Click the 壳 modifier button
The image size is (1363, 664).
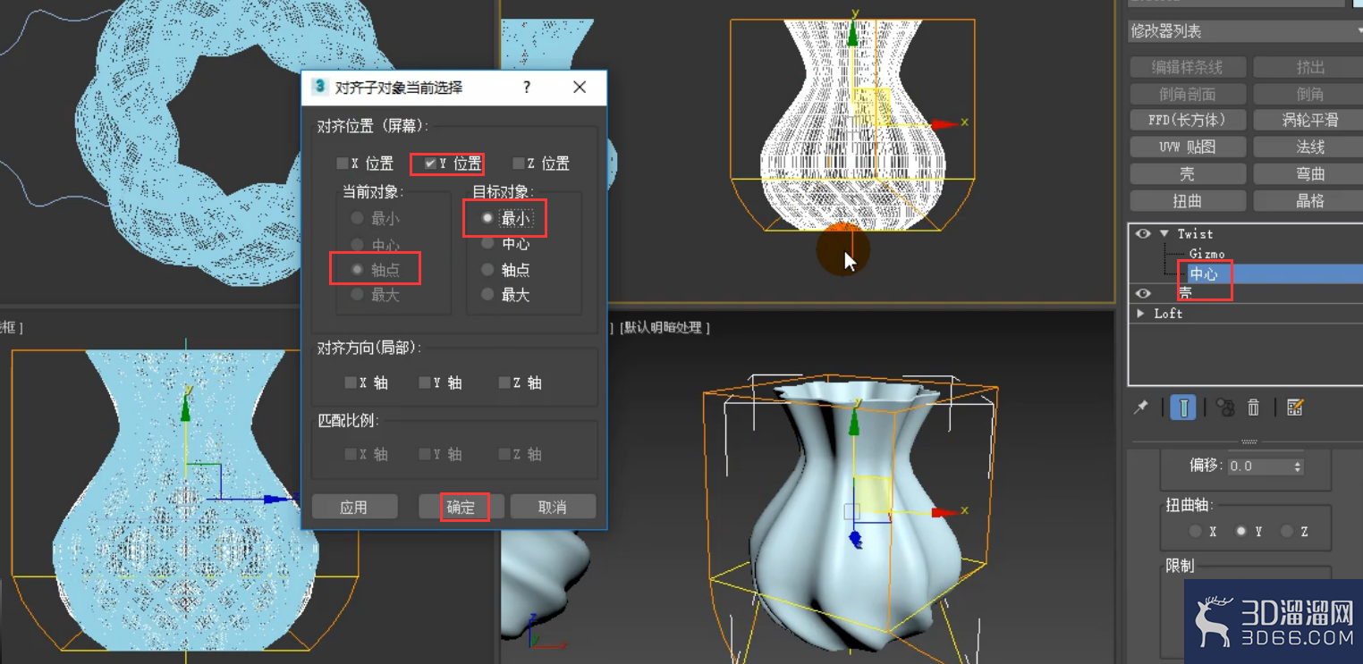[x=1187, y=173]
